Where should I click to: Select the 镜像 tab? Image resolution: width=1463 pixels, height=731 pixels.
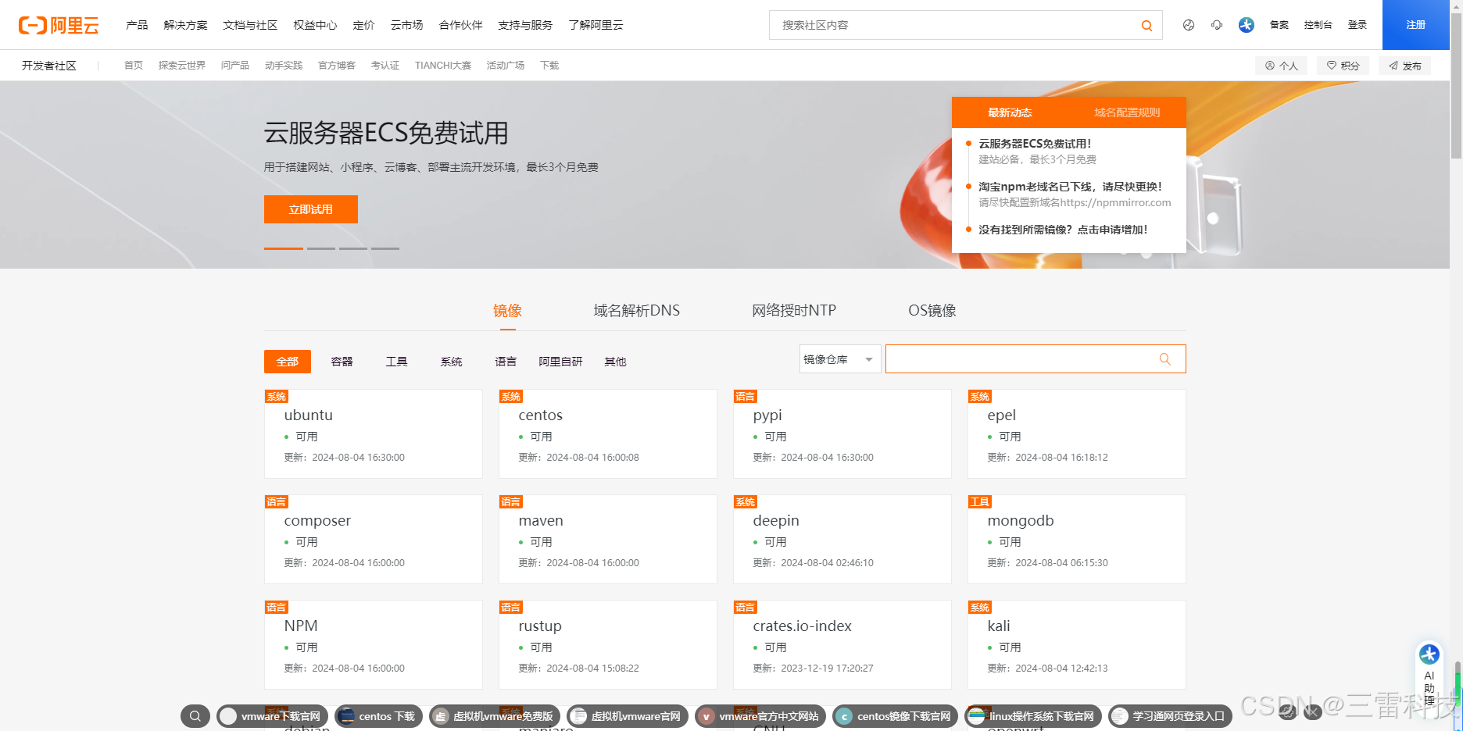(x=508, y=311)
